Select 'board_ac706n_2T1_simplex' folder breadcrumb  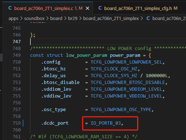(x=111, y=19)
